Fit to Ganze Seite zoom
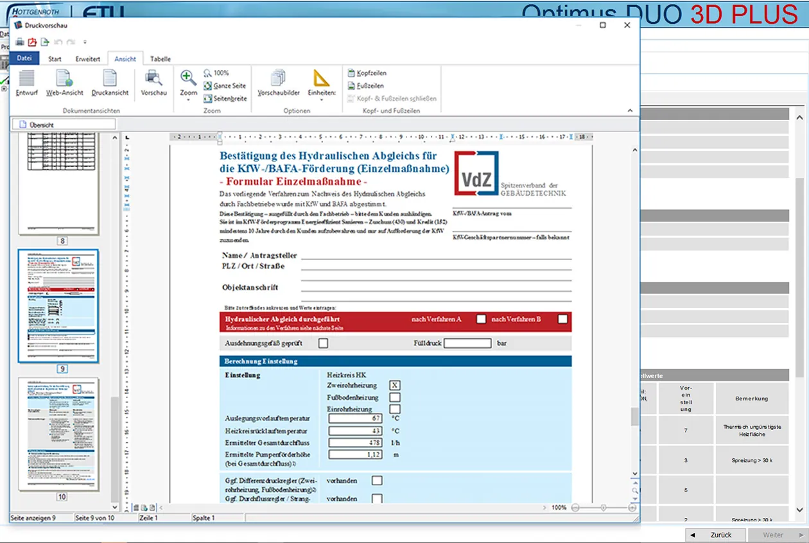 click(225, 85)
